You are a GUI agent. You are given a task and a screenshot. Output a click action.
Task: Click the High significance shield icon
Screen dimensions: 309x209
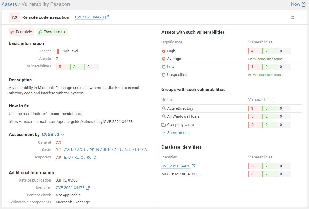(x=164, y=51)
